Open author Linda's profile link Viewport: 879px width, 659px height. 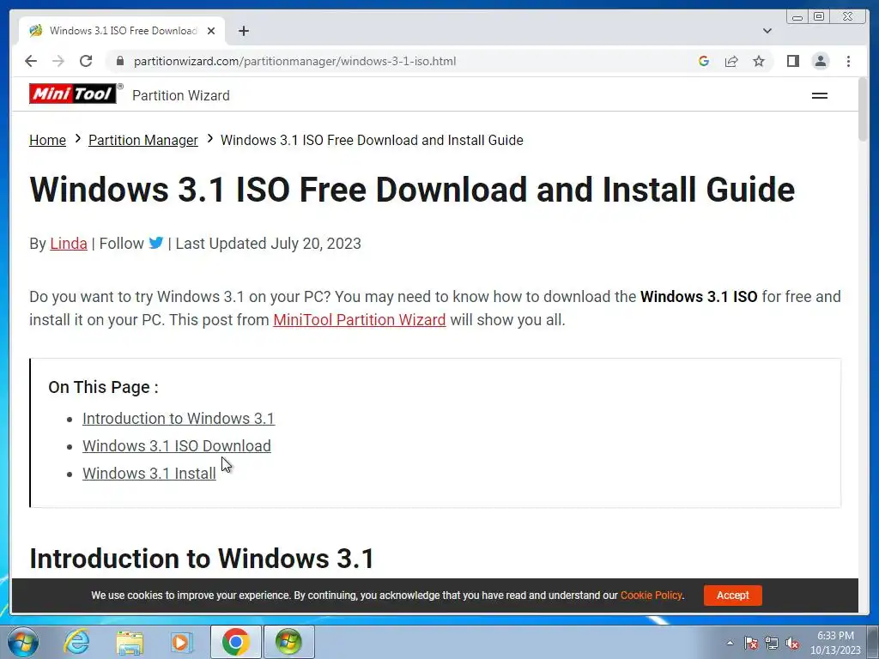coord(69,244)
